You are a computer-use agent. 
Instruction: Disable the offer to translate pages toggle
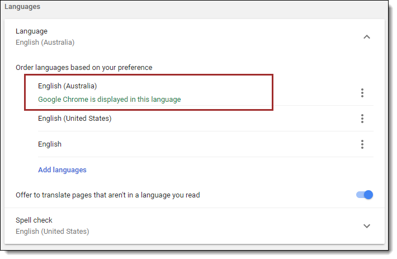(364, 195)
